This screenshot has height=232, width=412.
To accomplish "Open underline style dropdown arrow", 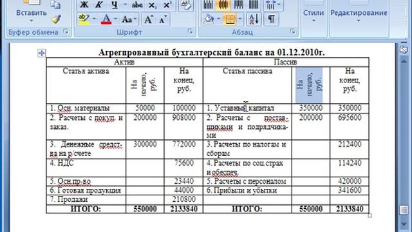I will [x=125, y=5].
